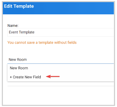Click the gray divider line below dropdown list

click(x=61, y=86)
